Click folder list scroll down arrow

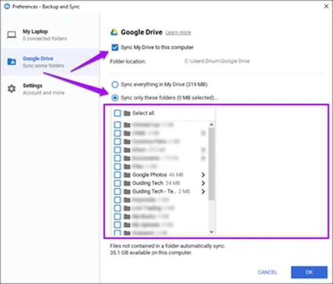(211, 232)
